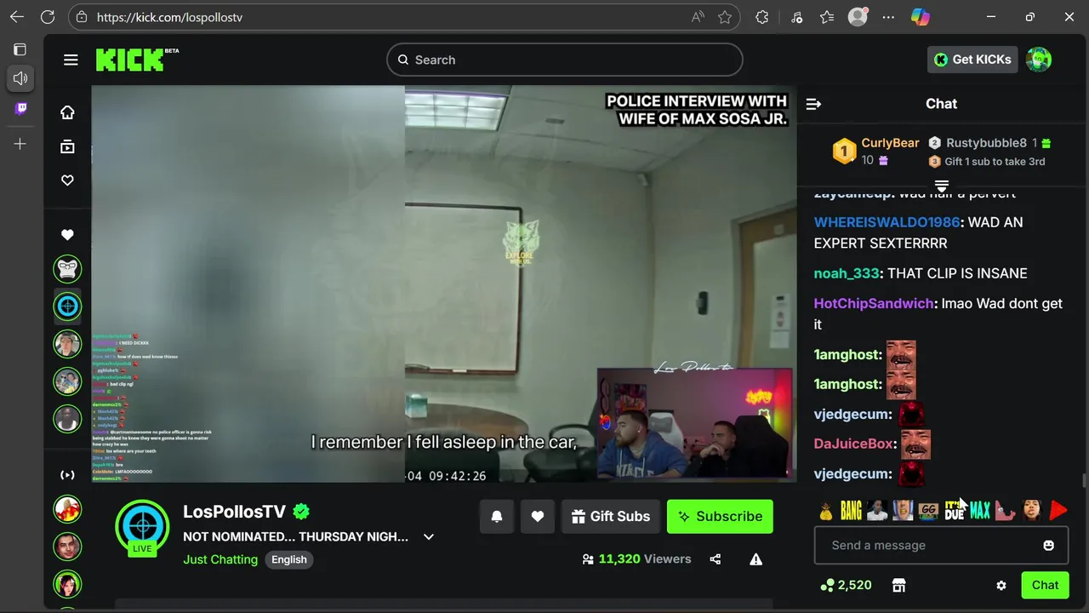
Task: Toggle the tab audio mute speaker icon
Action: (20, 78)
